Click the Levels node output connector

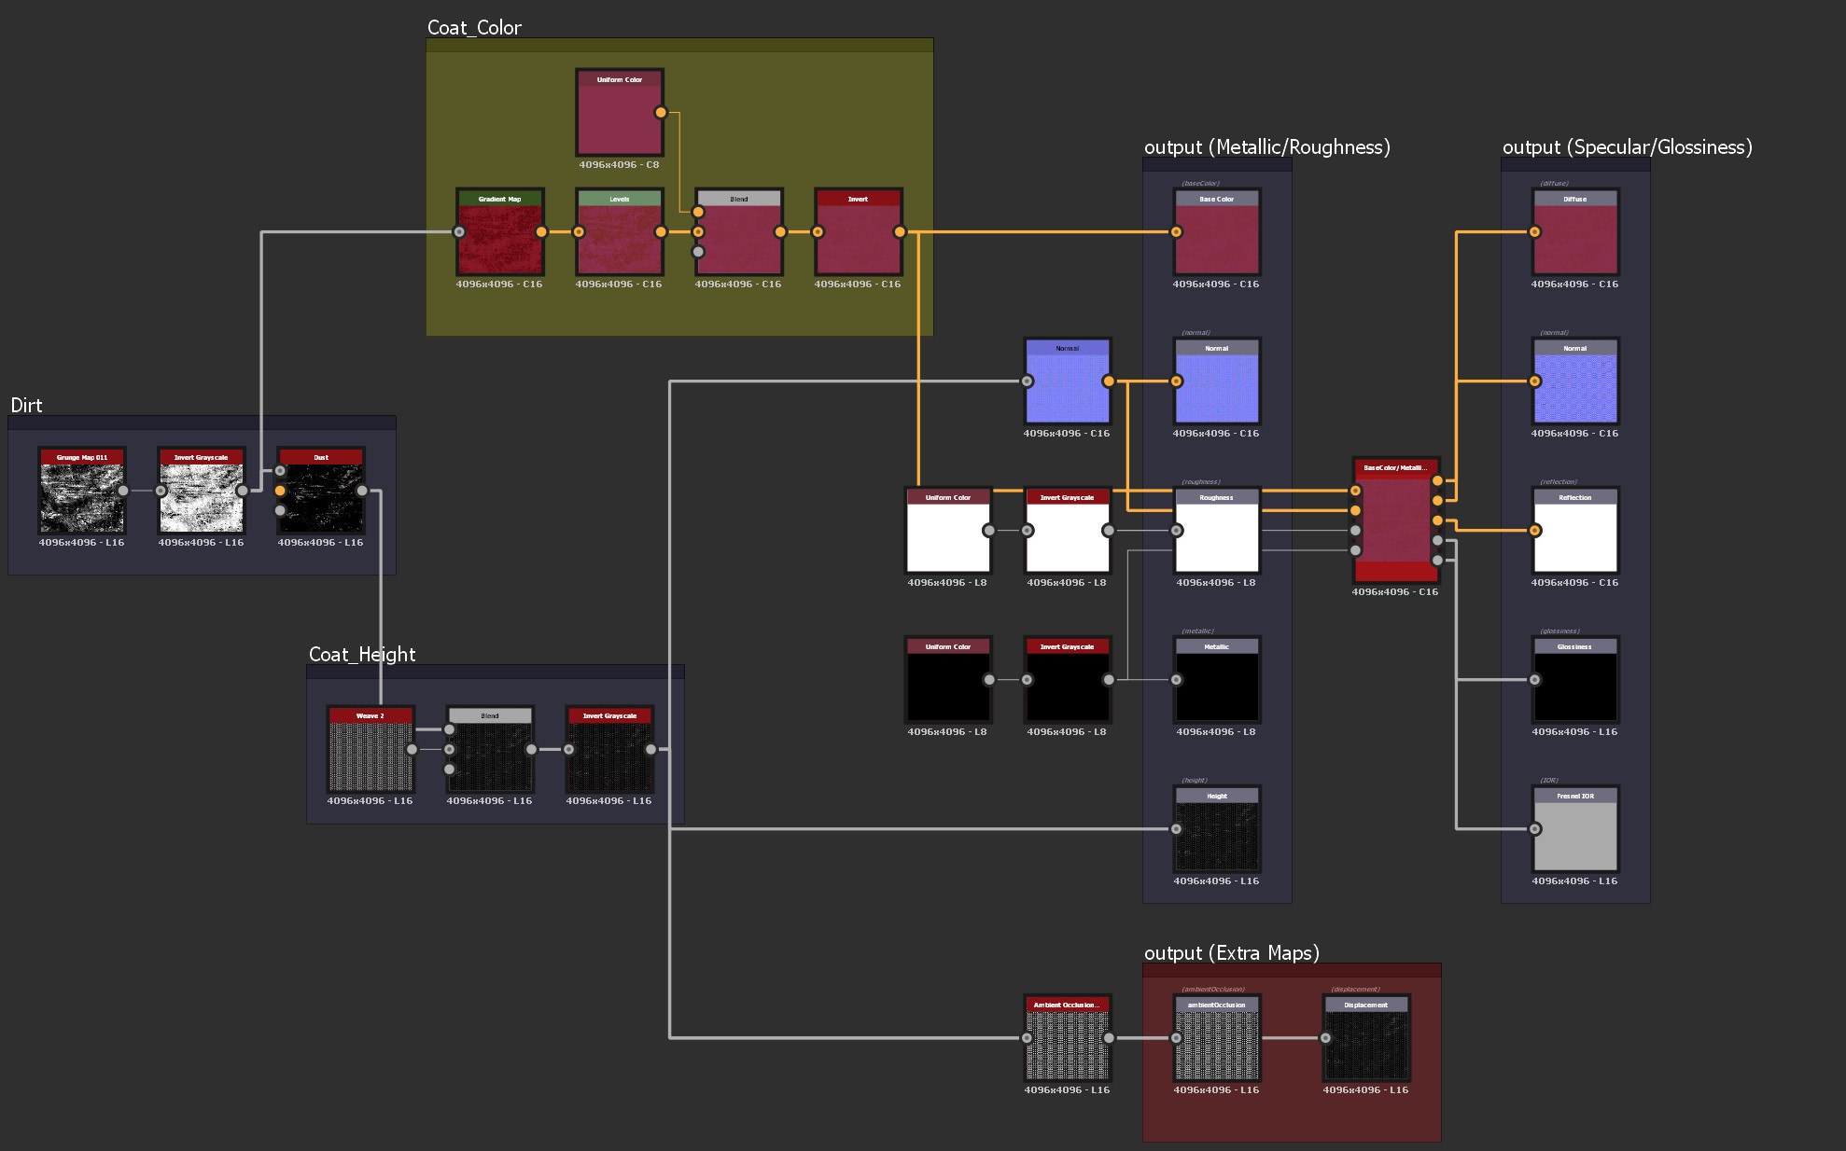[661, 231]
